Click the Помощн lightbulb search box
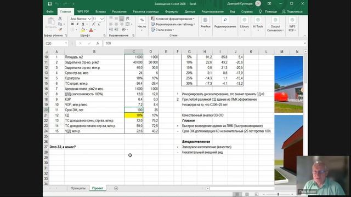The height and width of the screenshot is (197, 351). click(268, 11)
